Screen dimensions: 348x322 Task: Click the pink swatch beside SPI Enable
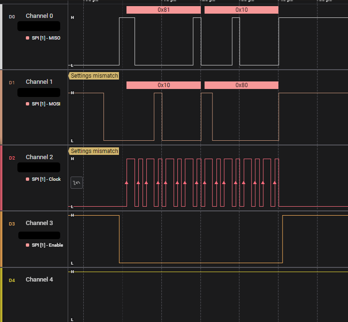pos(28,245)
